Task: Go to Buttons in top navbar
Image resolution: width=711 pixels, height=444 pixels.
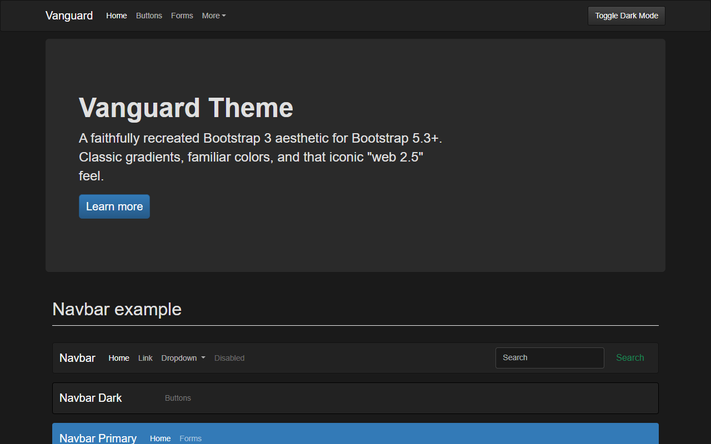Action: click(149, 16)
